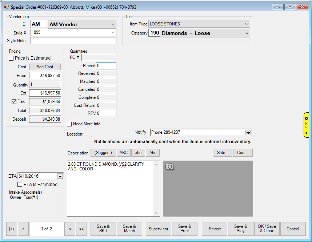Click into the Style Note field
Image resolution: width=312 pixels, height=242 pixels.
click(73, 41)
